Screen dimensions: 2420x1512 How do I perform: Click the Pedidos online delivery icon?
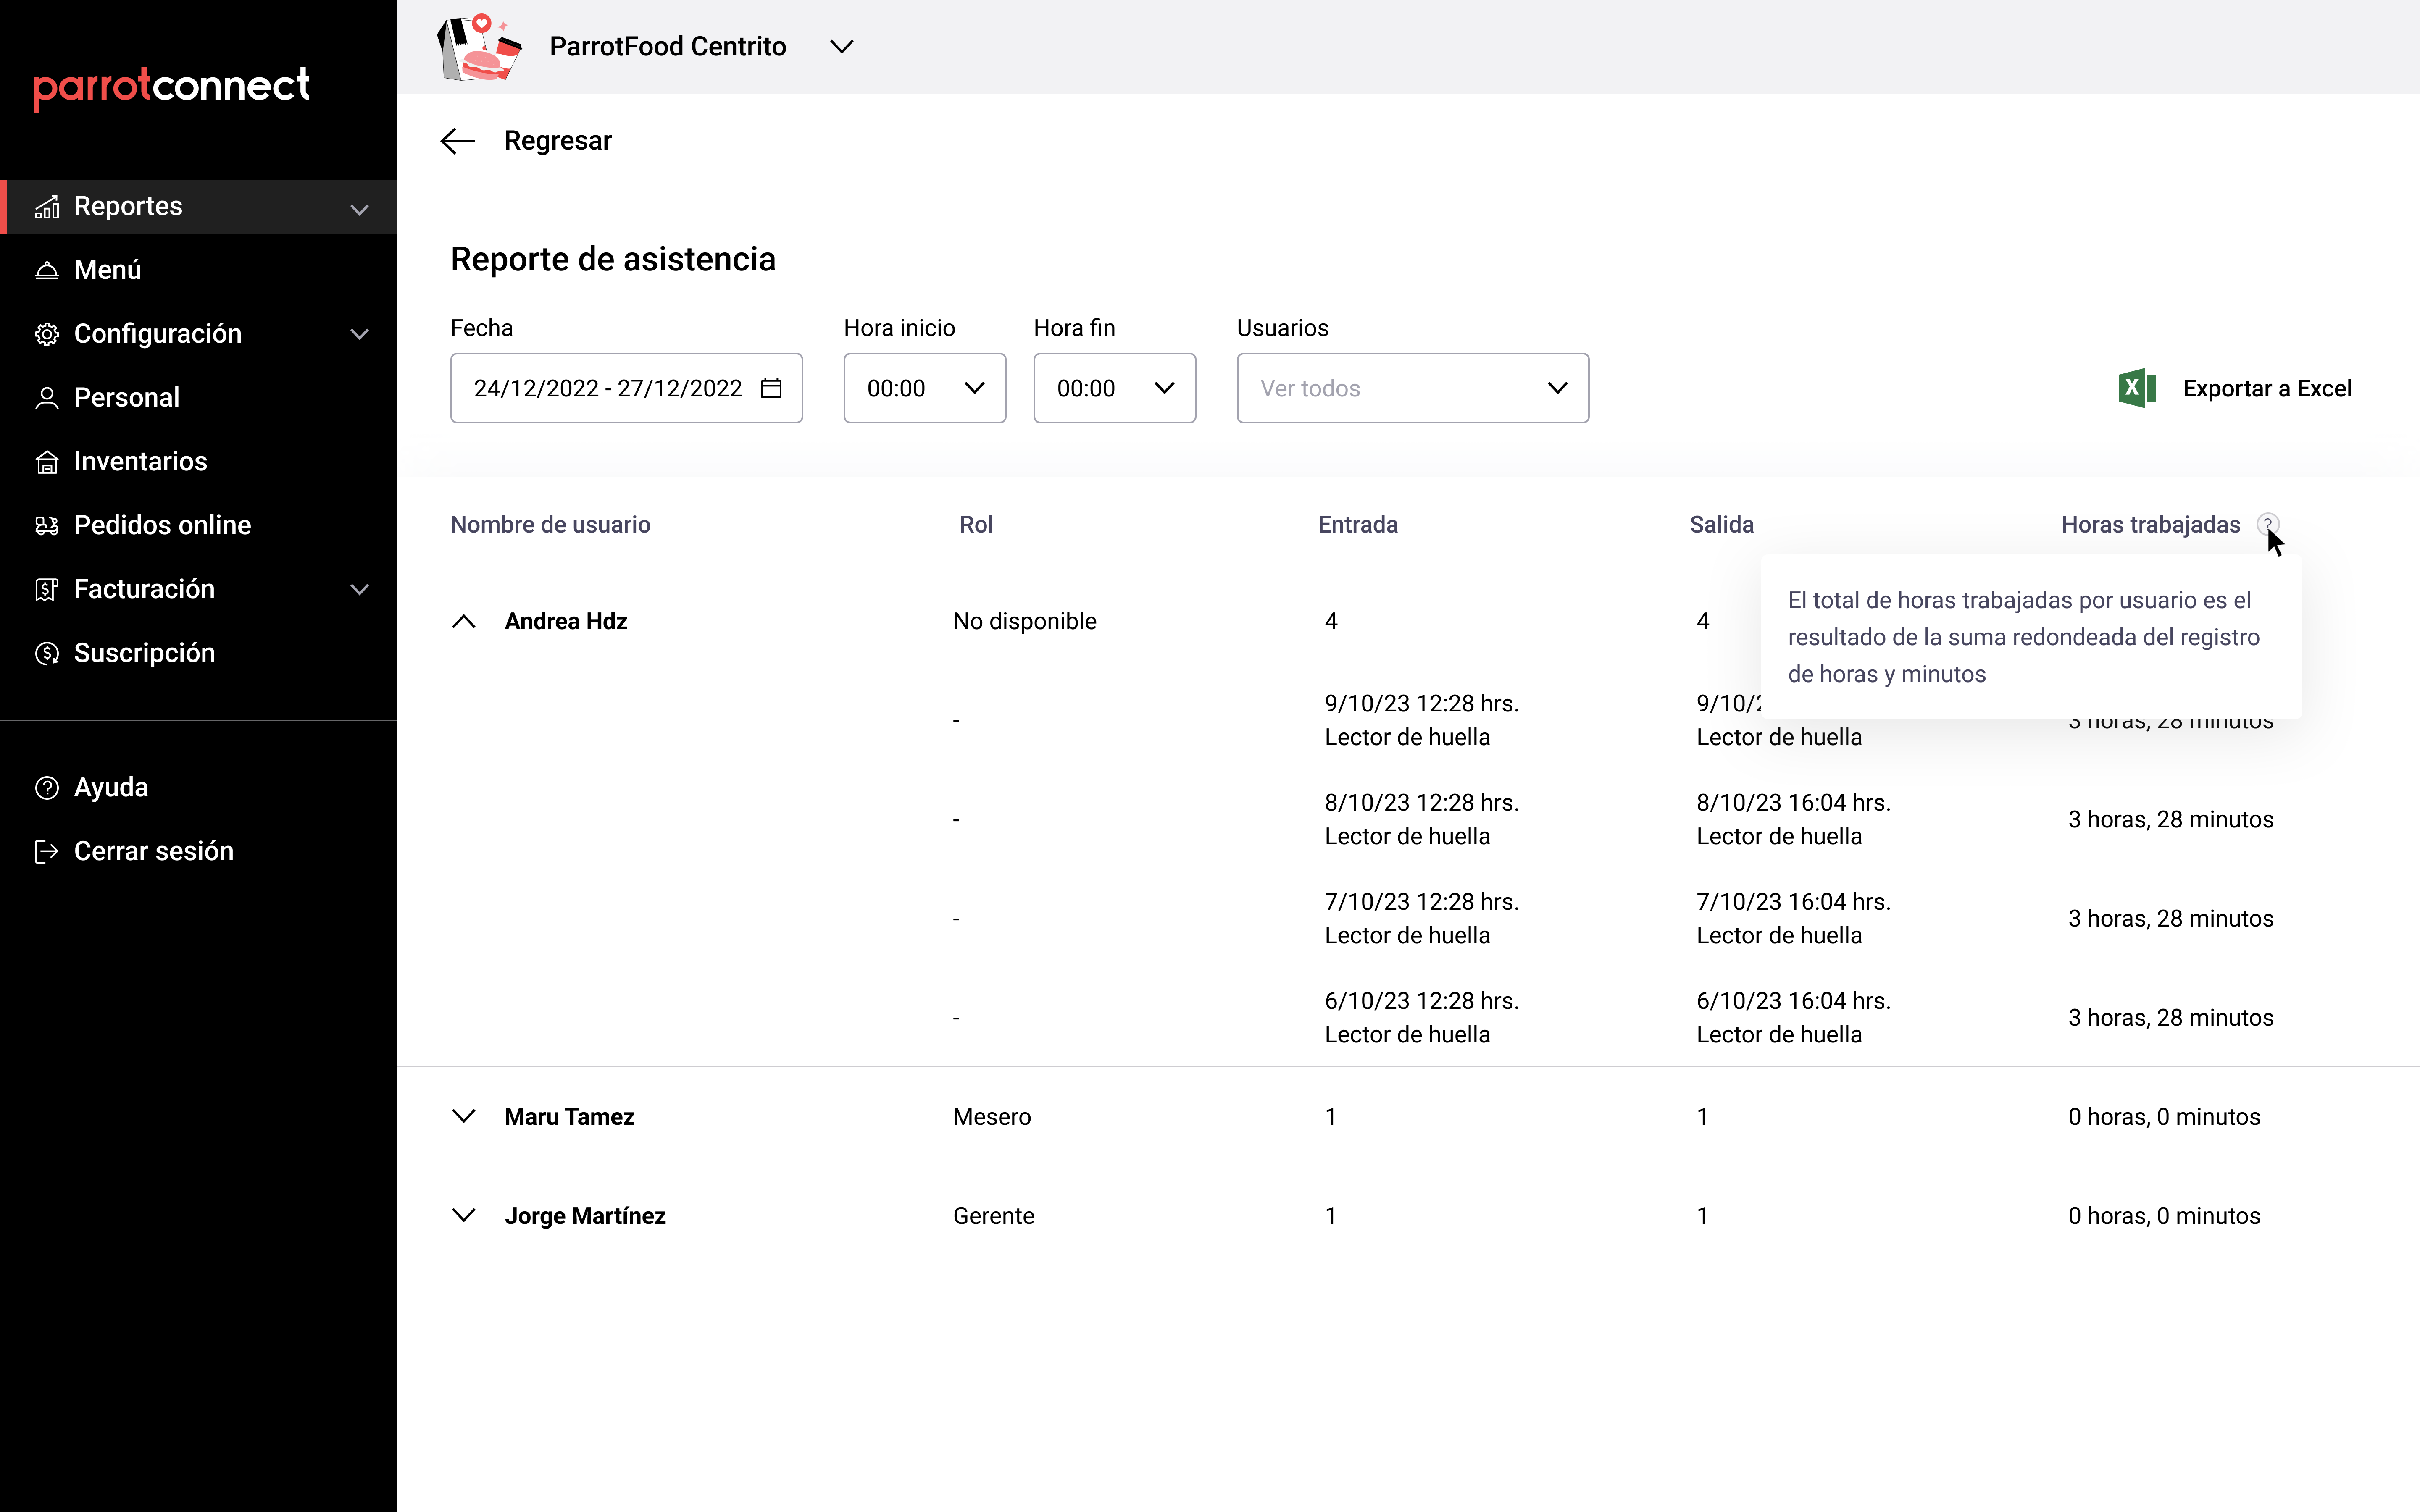point(47,526)
